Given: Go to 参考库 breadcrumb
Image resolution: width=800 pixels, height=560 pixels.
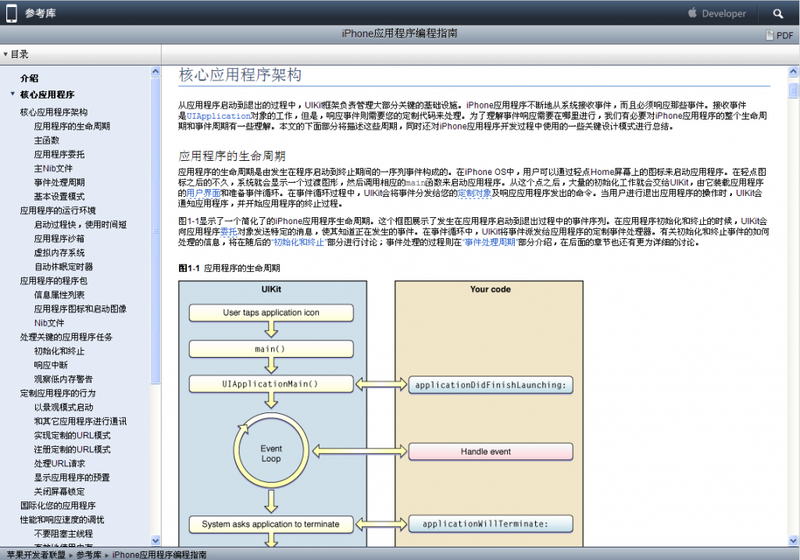Looking at the screenshot, I should tap(89, 555).
